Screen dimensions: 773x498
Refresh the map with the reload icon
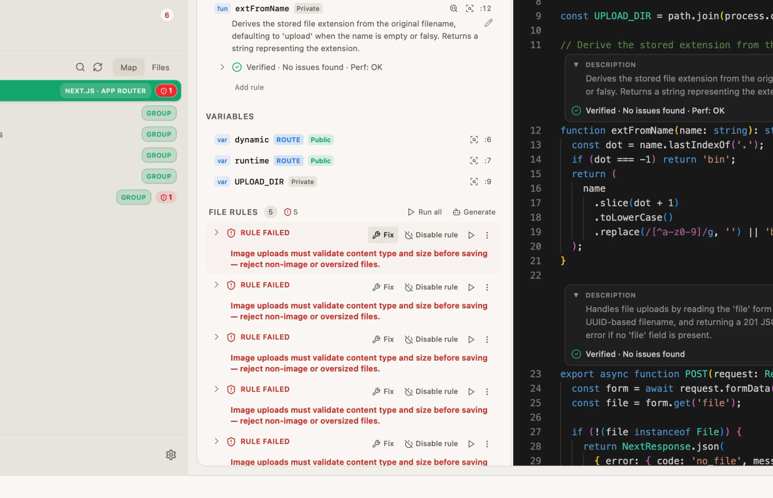98,67
